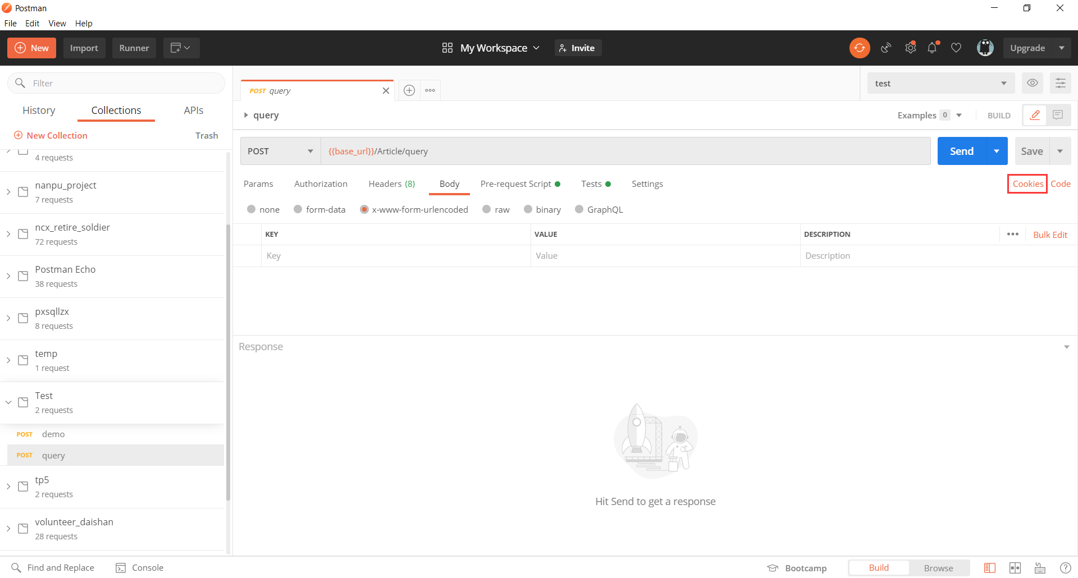Open the Console icon
1078x578 pixels.
[x=121, y=568]
